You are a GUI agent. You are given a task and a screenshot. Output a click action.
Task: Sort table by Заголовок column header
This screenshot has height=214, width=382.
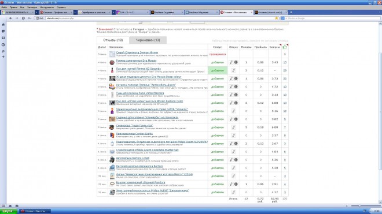click(116, 47)
